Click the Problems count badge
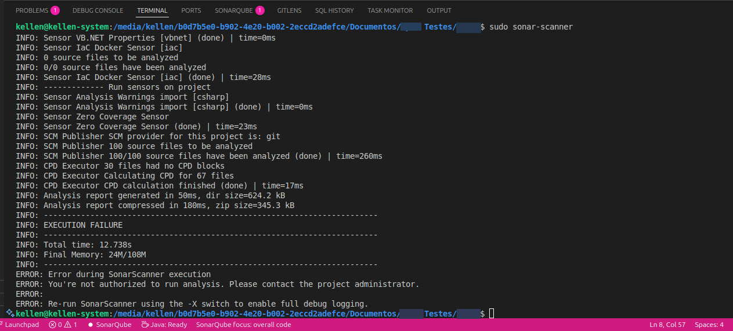Image resolution: width=733 pixels, height=331 pixels. (x=55, y=10)
